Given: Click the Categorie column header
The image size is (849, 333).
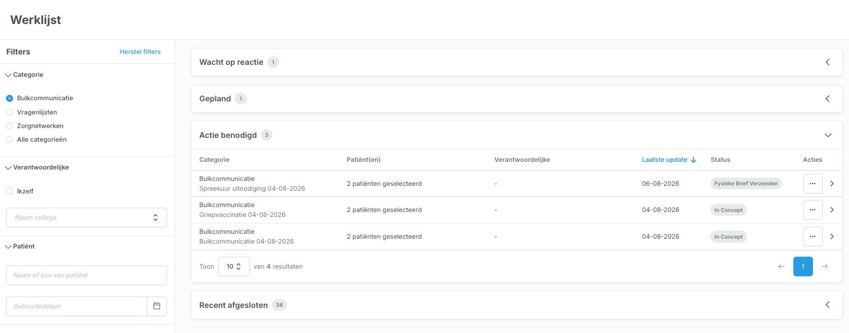Looking at the screenshot, I should coord(214,160).
